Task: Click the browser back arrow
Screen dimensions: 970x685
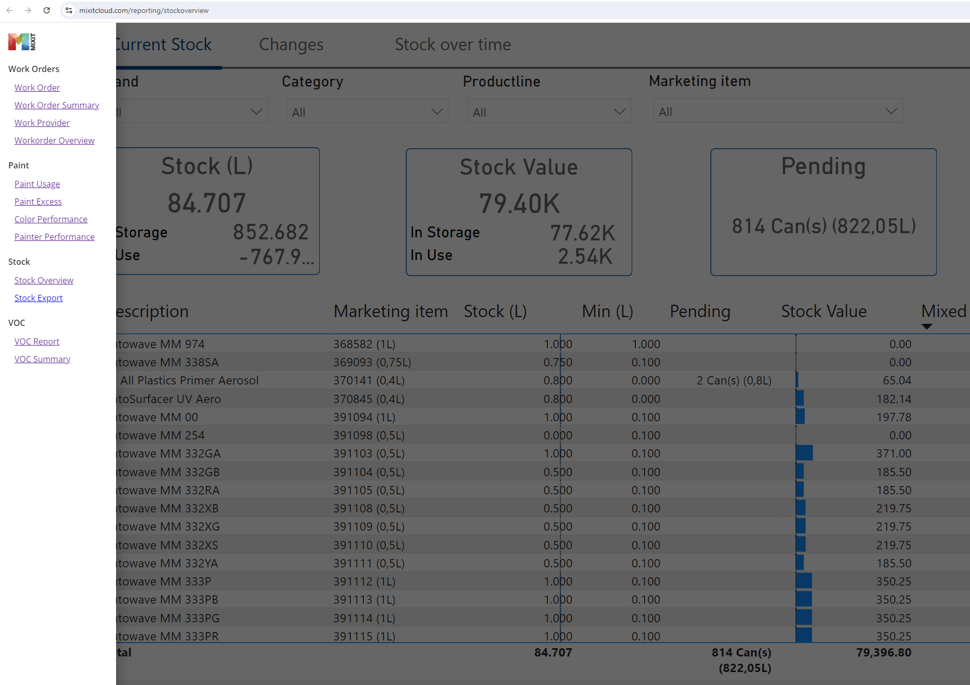Action: pyautogui.click(x=9, y=10)
